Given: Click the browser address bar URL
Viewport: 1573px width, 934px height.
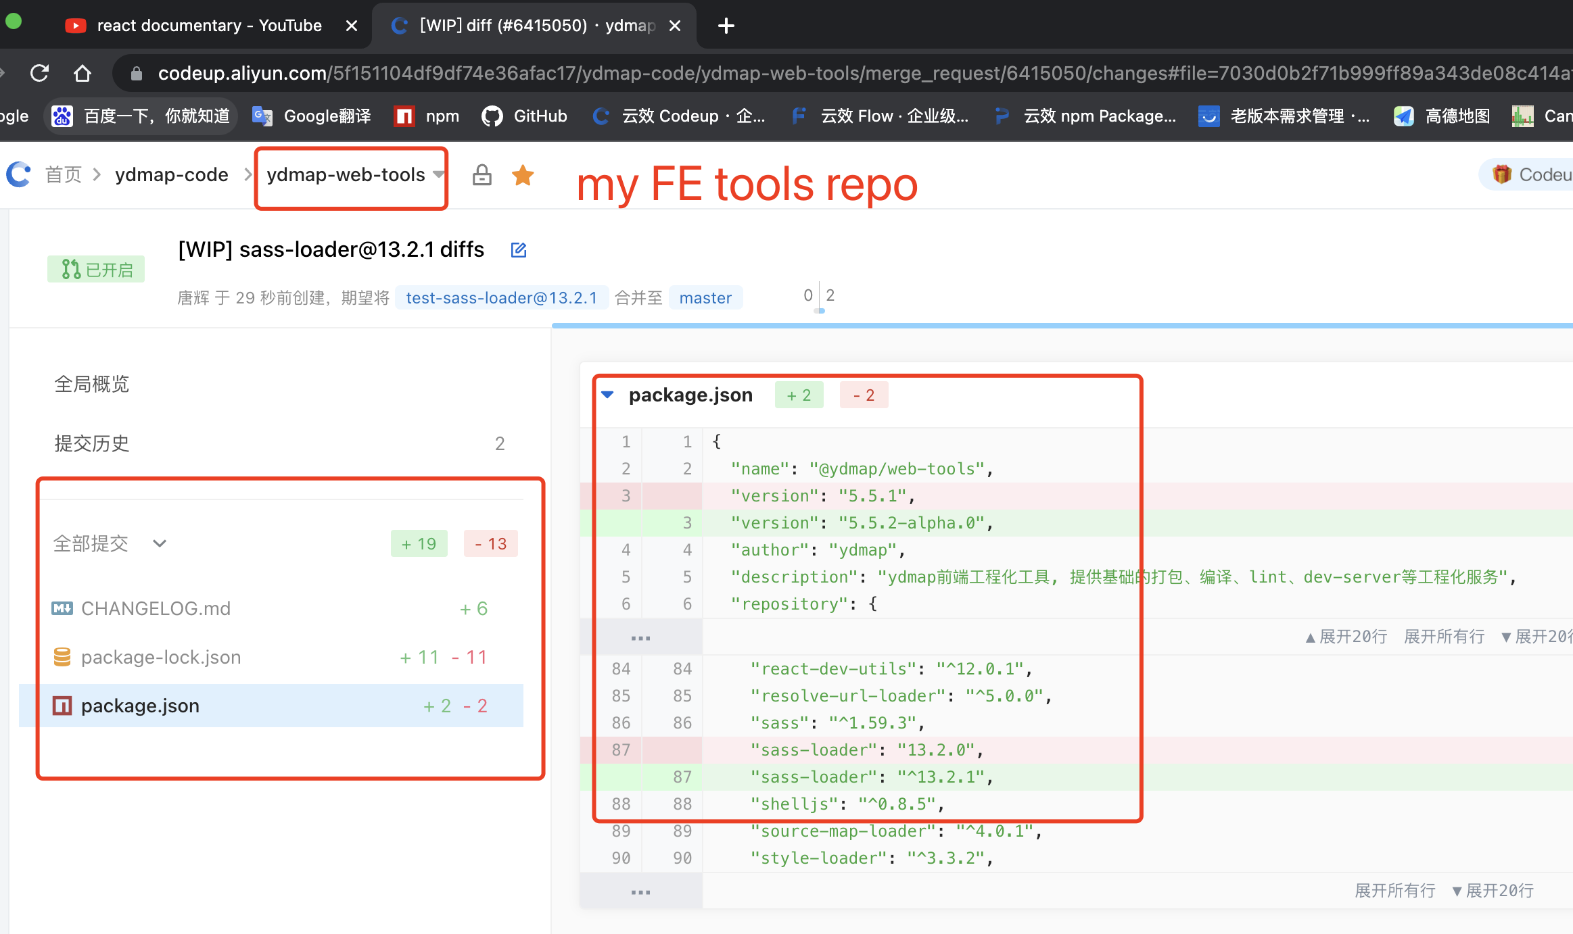Looking at the screenshot, I should [812, 73].
